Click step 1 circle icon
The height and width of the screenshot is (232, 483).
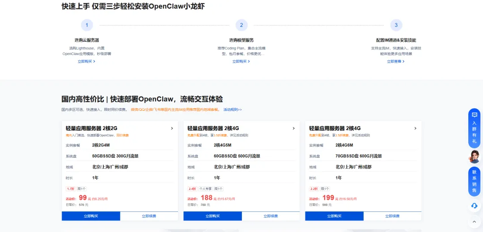87,25
